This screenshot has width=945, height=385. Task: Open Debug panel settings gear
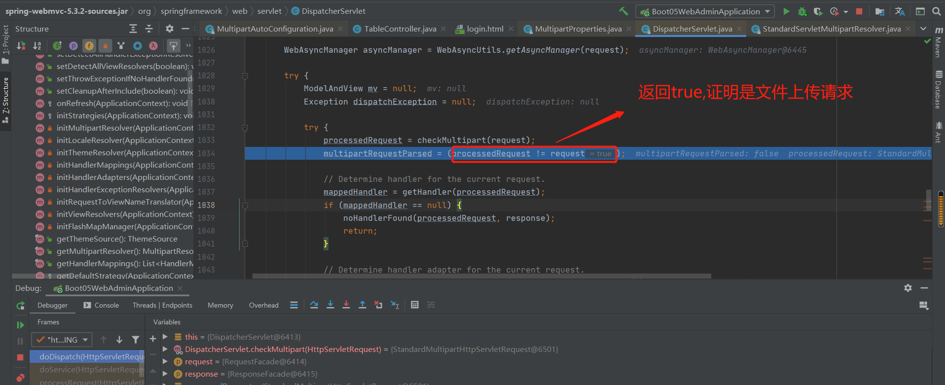[x=908, y=288]
